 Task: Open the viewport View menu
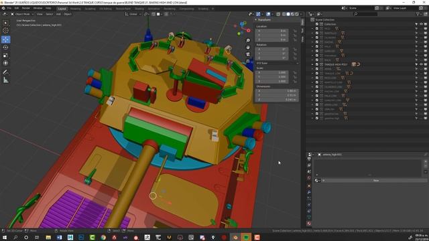tap(40, 14)
